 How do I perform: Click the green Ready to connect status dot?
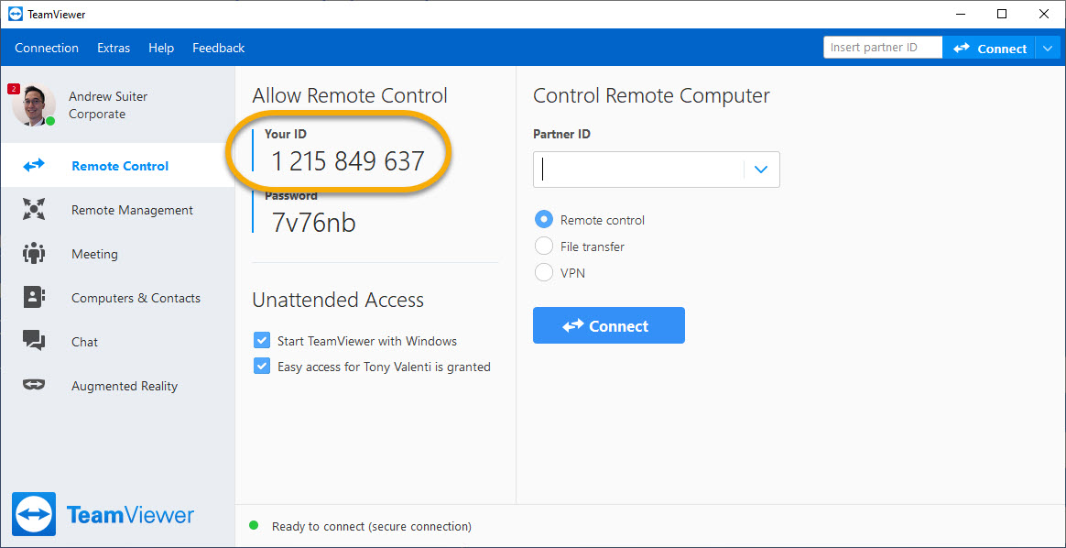(x=254, y=525)
